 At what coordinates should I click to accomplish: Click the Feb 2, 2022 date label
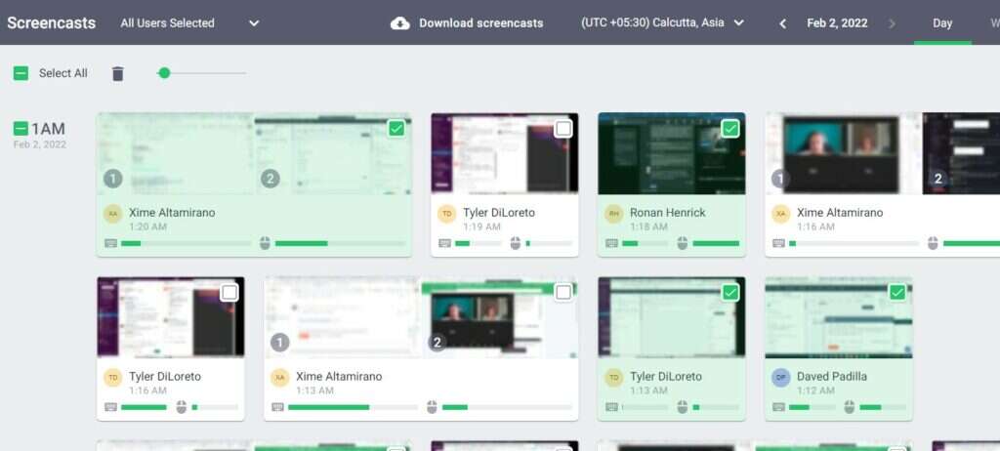click(837, 23)
